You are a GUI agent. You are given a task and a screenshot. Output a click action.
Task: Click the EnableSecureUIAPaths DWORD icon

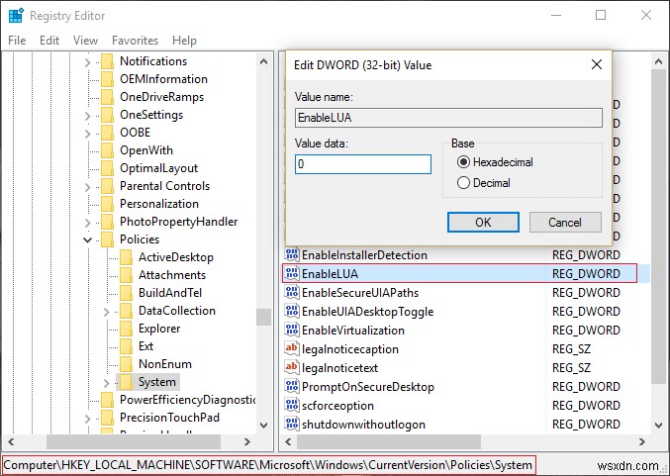click(x=292, y=292)
